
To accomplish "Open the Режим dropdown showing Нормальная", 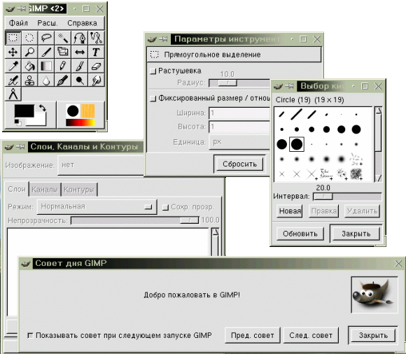I will click(97, 206).
